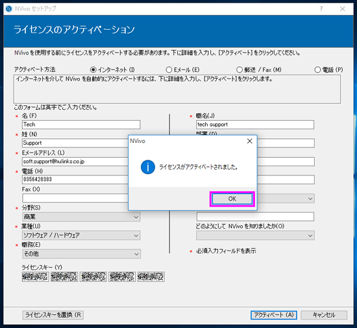357x328 pixels.
Task: Close the NVivo setup window
Action: pyautogui.click(x=342, y=8)
